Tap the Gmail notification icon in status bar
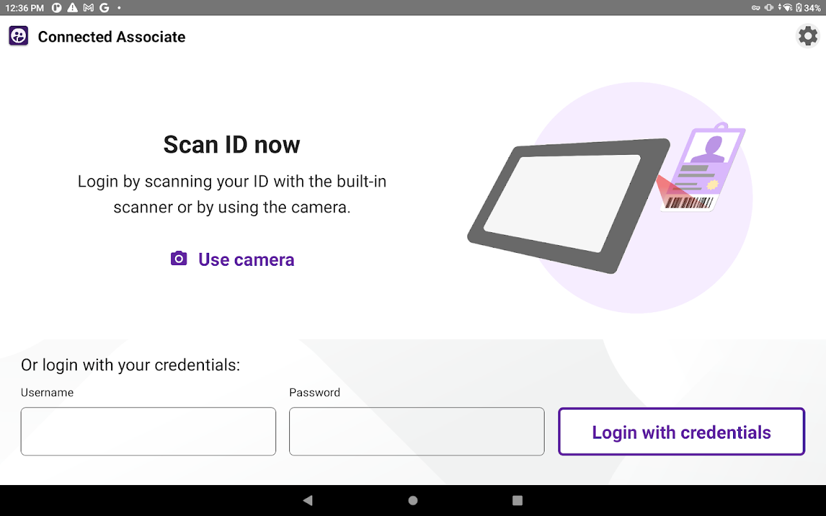 coord(88,8)
